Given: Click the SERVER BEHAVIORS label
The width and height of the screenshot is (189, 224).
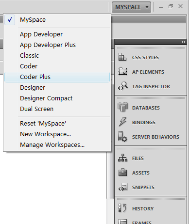Looking at the screenshot, I should tap(155, 137).
